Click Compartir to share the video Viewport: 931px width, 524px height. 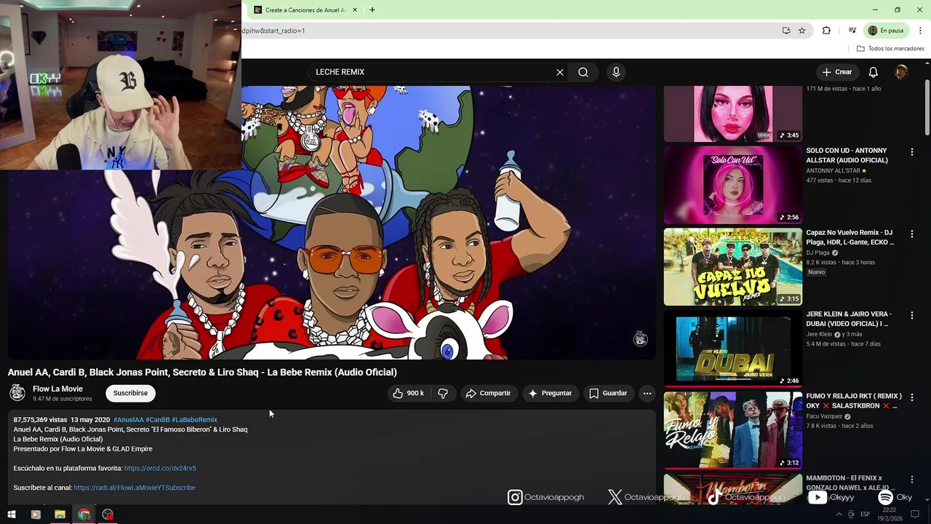[488, 393]
